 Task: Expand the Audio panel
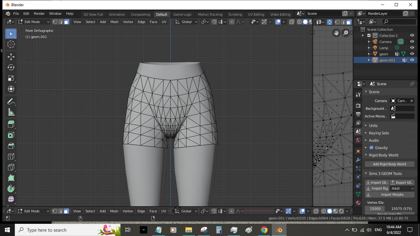pos(374,140)
